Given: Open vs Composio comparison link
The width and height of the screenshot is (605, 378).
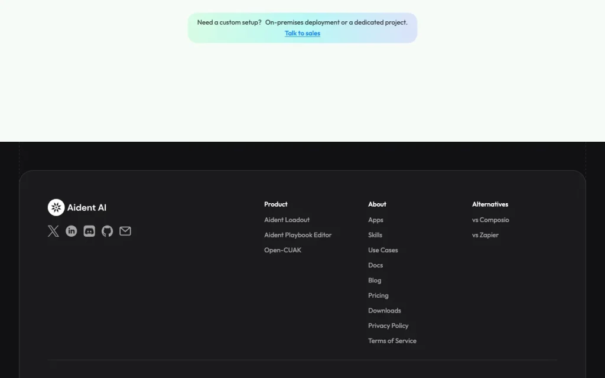Looking at the screenshot, I should 490,220.
